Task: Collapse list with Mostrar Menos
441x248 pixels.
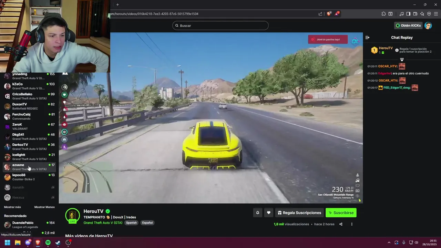Action: click(x=44, y=207)
